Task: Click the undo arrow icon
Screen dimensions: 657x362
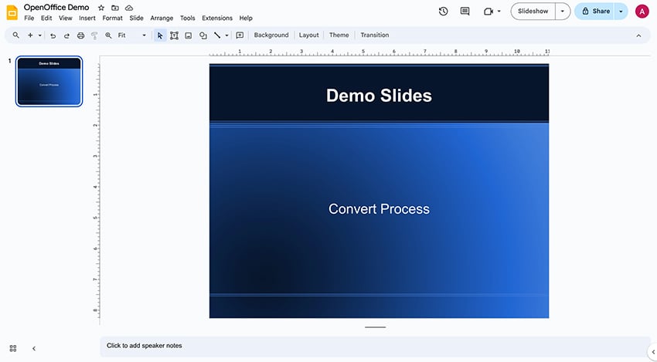Action: click(x=53, y=36)
